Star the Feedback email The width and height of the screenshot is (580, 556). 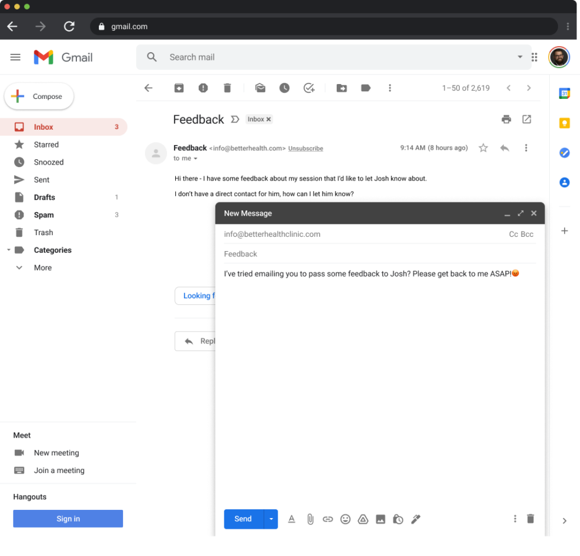pos(483,148)
